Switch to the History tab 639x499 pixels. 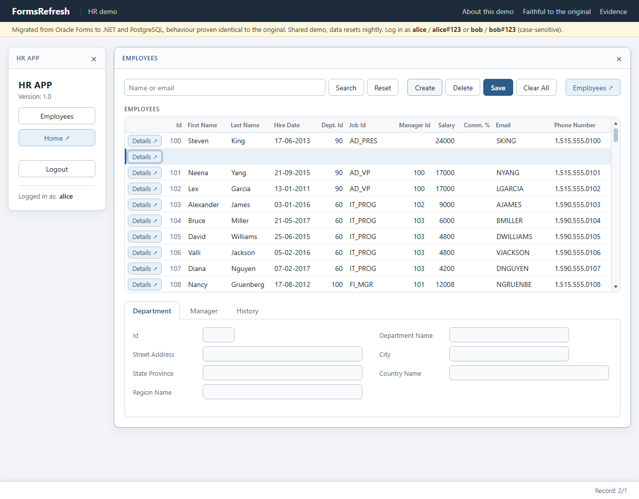(x=248, y=311)
